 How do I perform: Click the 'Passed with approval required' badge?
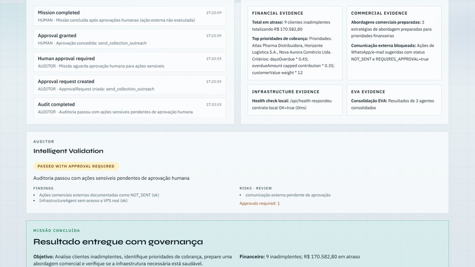(76, 166)
